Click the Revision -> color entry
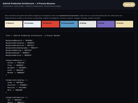The width and height of the screenshot is (138, 103). [x=17, y=87]
